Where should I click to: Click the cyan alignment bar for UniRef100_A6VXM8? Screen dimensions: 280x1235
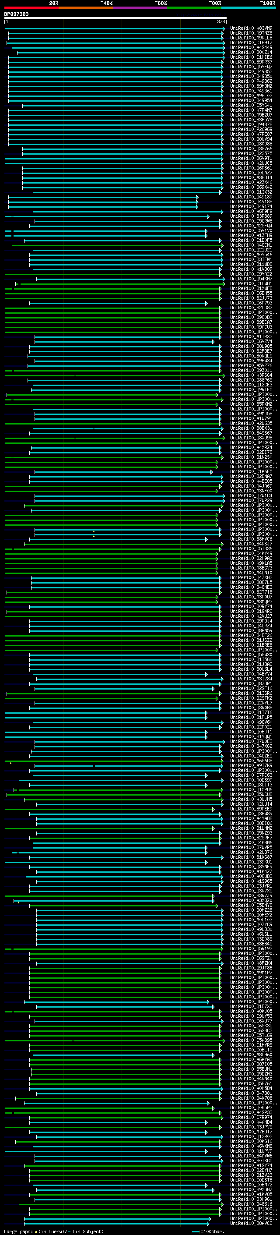click(x=127, y=1147)
